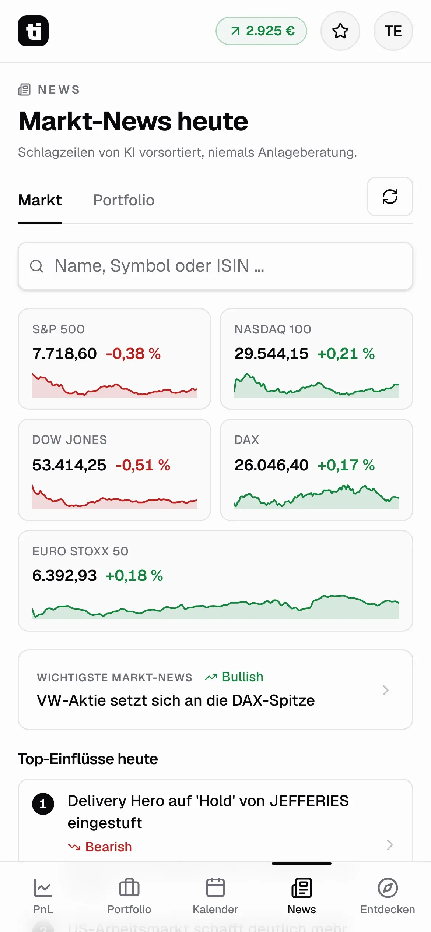Click the 7.718,60 index value

64,354
